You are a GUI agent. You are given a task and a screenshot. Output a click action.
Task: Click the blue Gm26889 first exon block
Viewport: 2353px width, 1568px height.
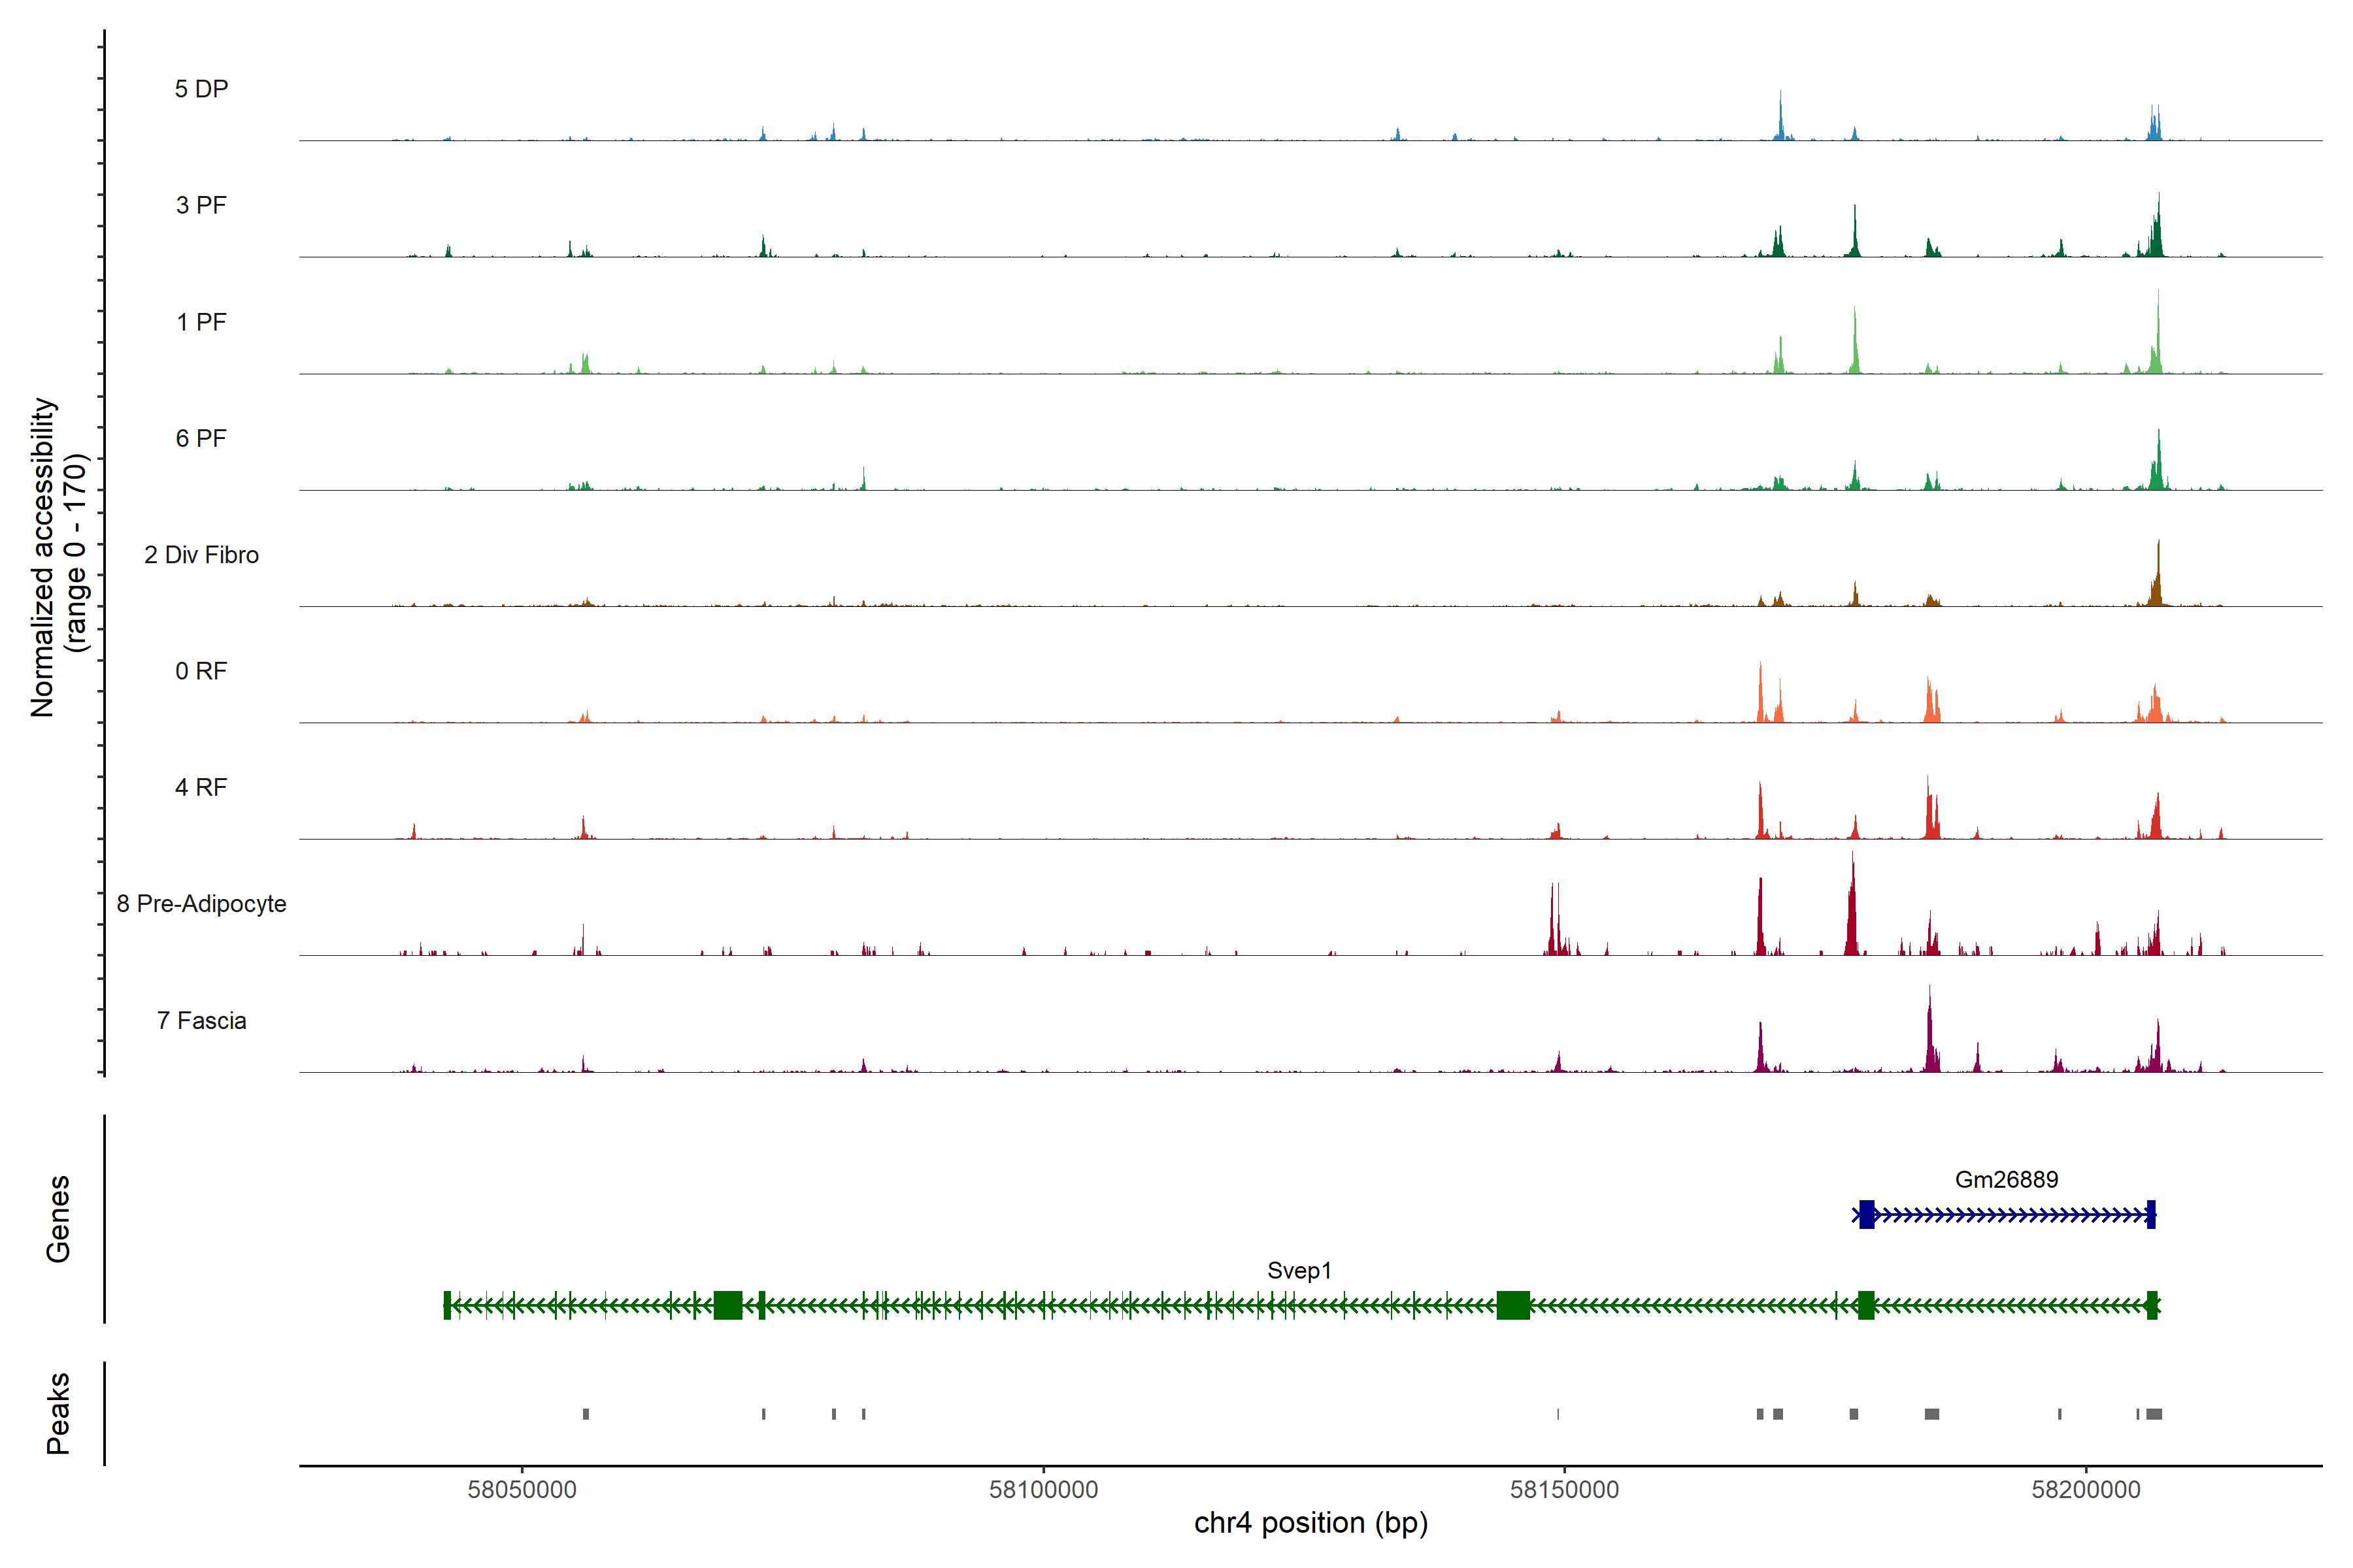click(1866, 1214)
